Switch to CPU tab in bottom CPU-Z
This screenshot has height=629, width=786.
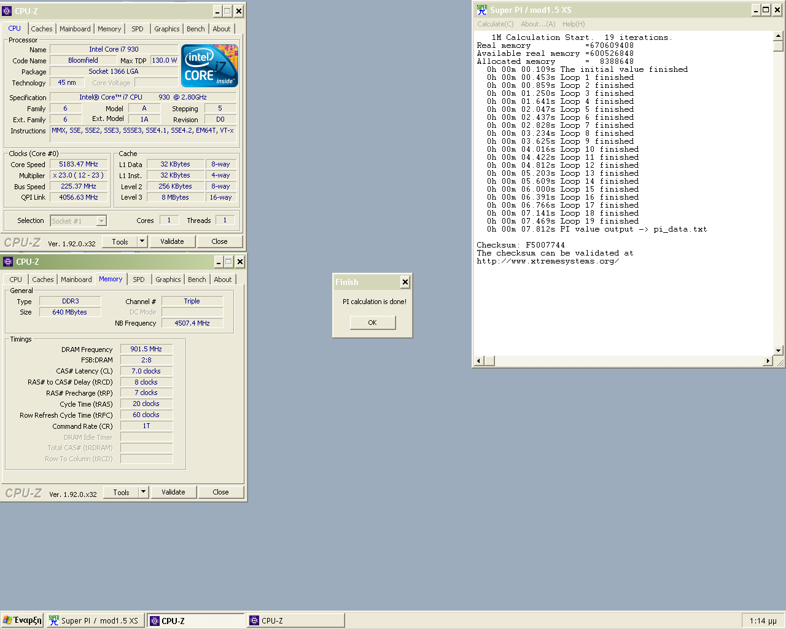(x=16, y=279)
